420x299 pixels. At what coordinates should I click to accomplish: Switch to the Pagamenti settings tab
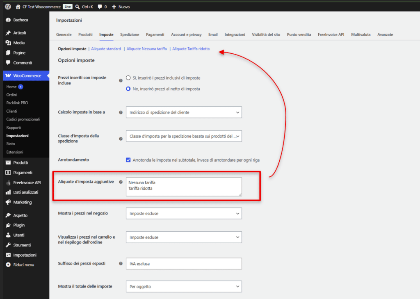click(155, 34)
